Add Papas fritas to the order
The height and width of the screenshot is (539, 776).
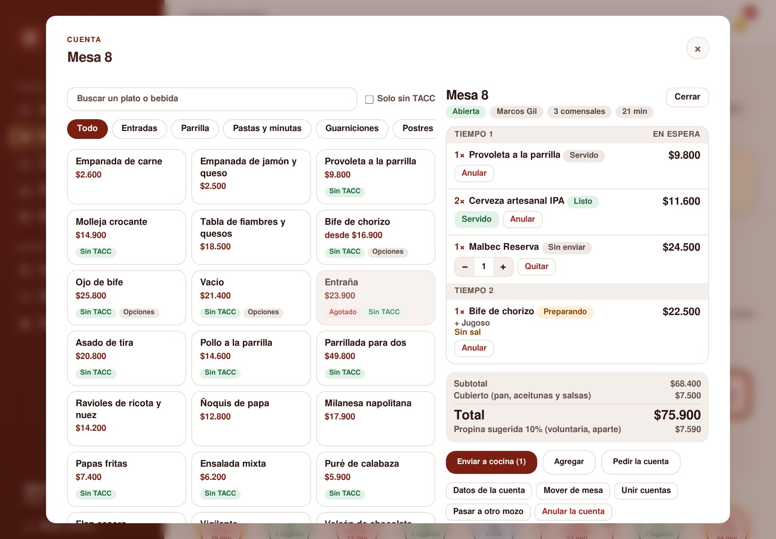point(127,479)
